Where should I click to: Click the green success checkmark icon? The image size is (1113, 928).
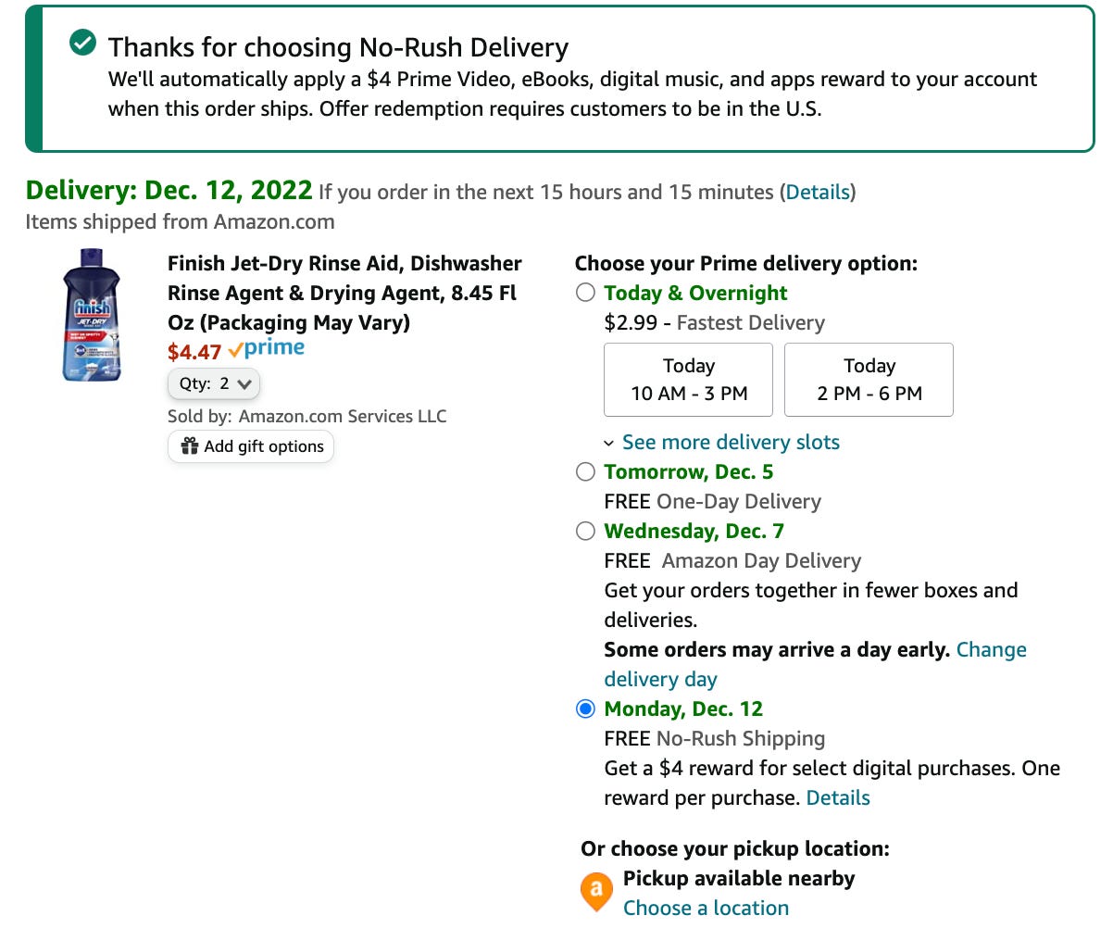click(x=80, y=42)
